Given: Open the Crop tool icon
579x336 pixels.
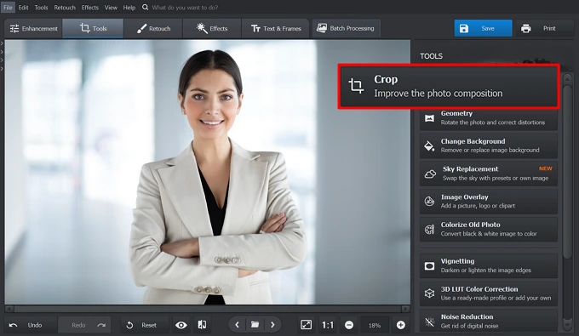Looking at the screenshot, I should coord(356,86).
